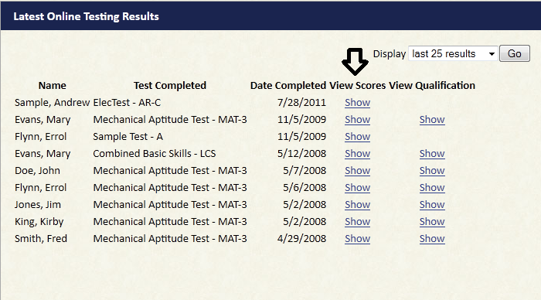Open the Display results dropdown
The height and width of the screenshot is (300, 541).
[x=453, y=54]
